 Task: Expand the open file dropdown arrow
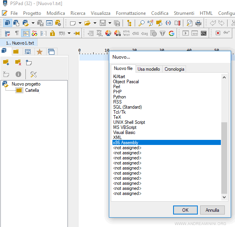coord(95,23)
